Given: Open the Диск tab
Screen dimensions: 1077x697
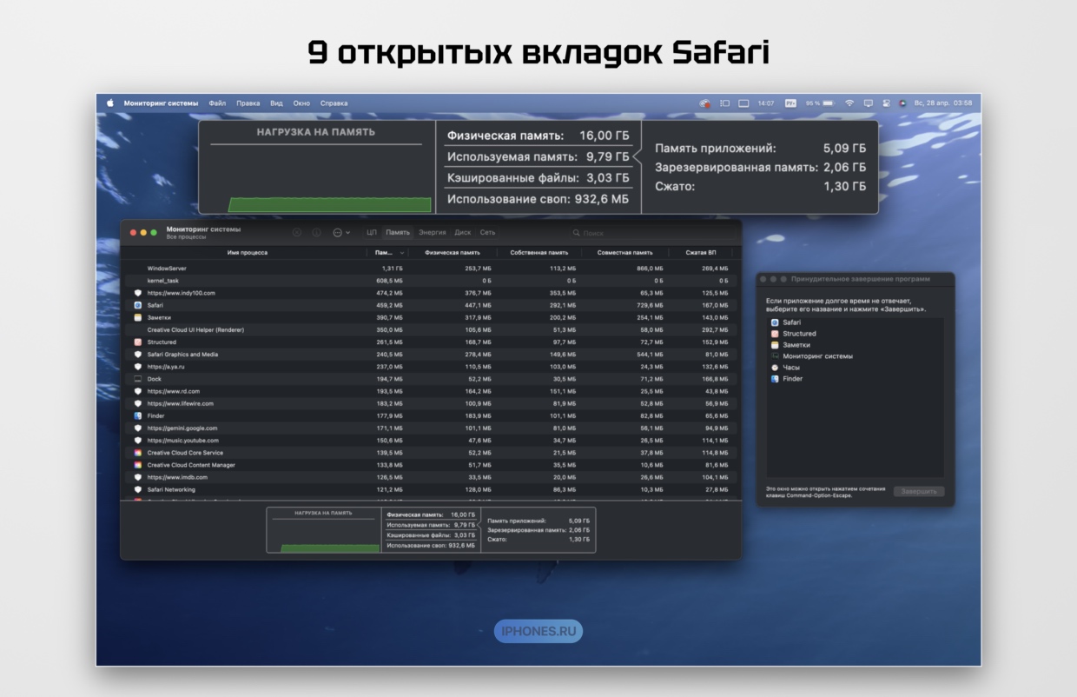Looking at the screenshot, I should 463,233.
